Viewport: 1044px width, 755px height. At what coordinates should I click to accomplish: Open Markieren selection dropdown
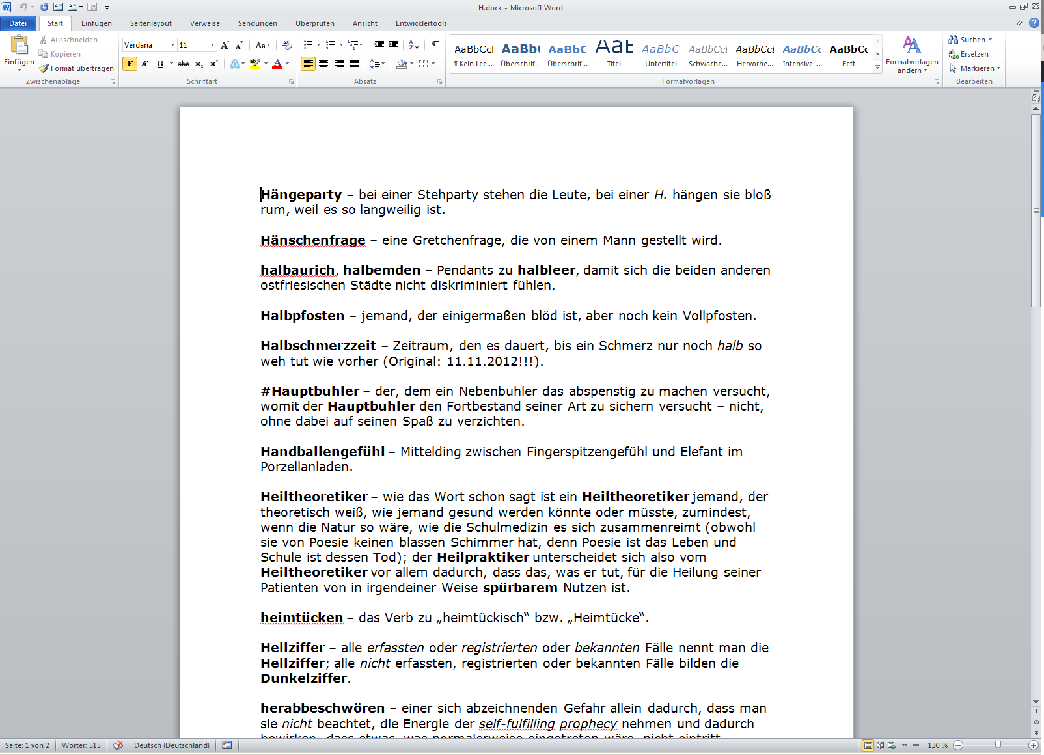[x=975, y=68]
